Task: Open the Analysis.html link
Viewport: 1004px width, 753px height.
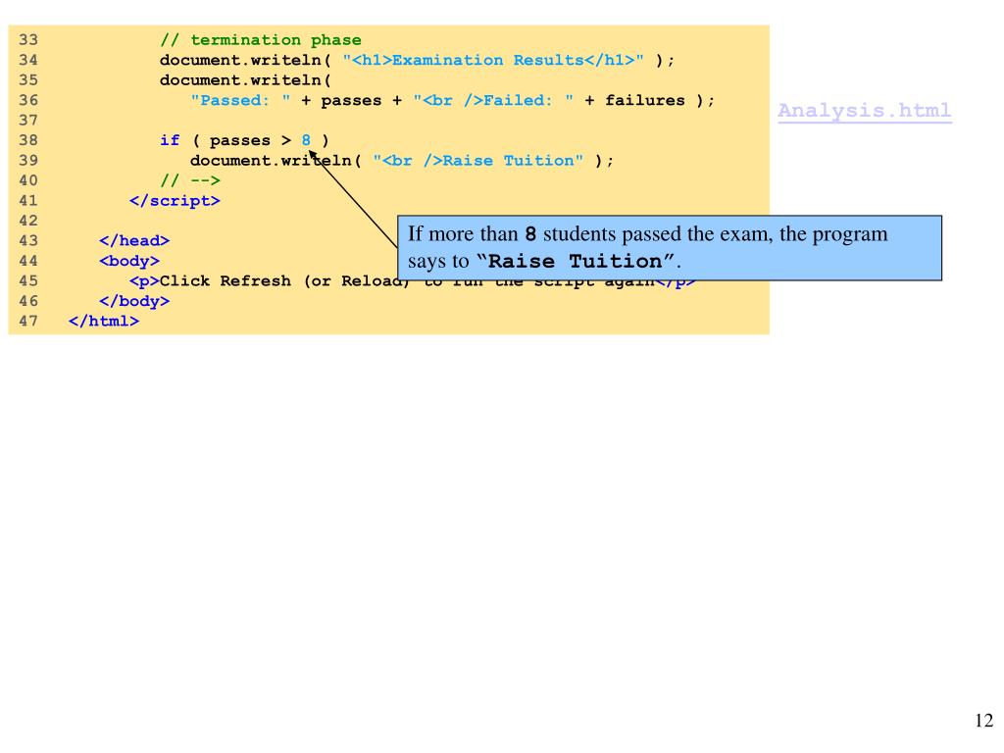Action: click(x=865, y=111)
